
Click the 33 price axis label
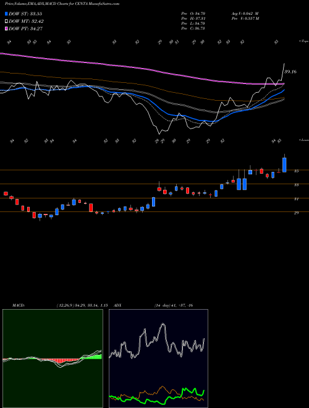296,185
